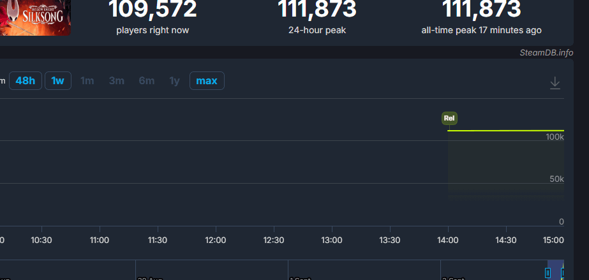Click the '13:00' time axis label
Image resolution: width=589 pixels, height=280 pixels.
pyautogui.click(x=332, y=240)
